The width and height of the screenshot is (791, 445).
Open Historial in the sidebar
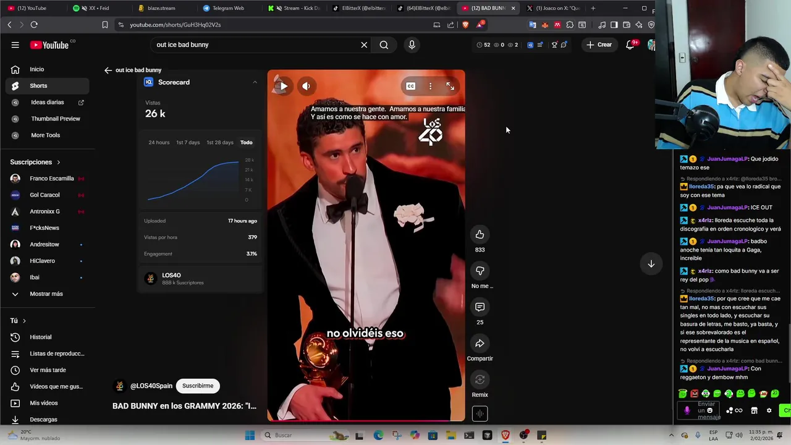[48, 337]
